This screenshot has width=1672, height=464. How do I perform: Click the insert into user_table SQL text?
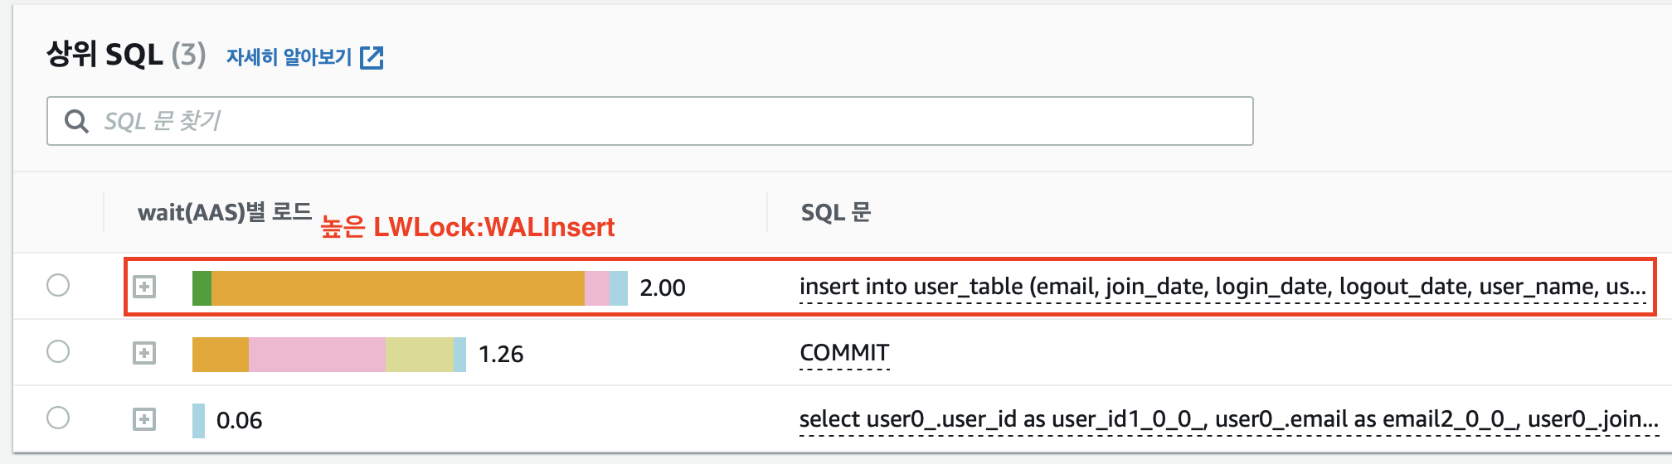coord(1222,287)
